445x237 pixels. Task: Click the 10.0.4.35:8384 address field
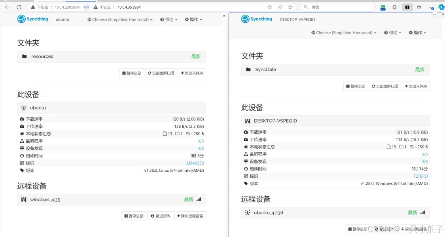point(129,7)
